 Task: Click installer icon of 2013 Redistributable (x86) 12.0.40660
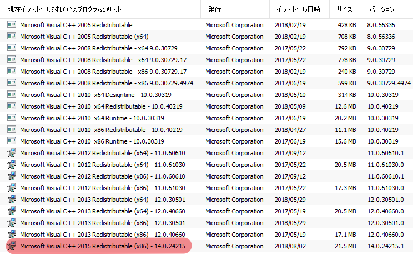12,234
